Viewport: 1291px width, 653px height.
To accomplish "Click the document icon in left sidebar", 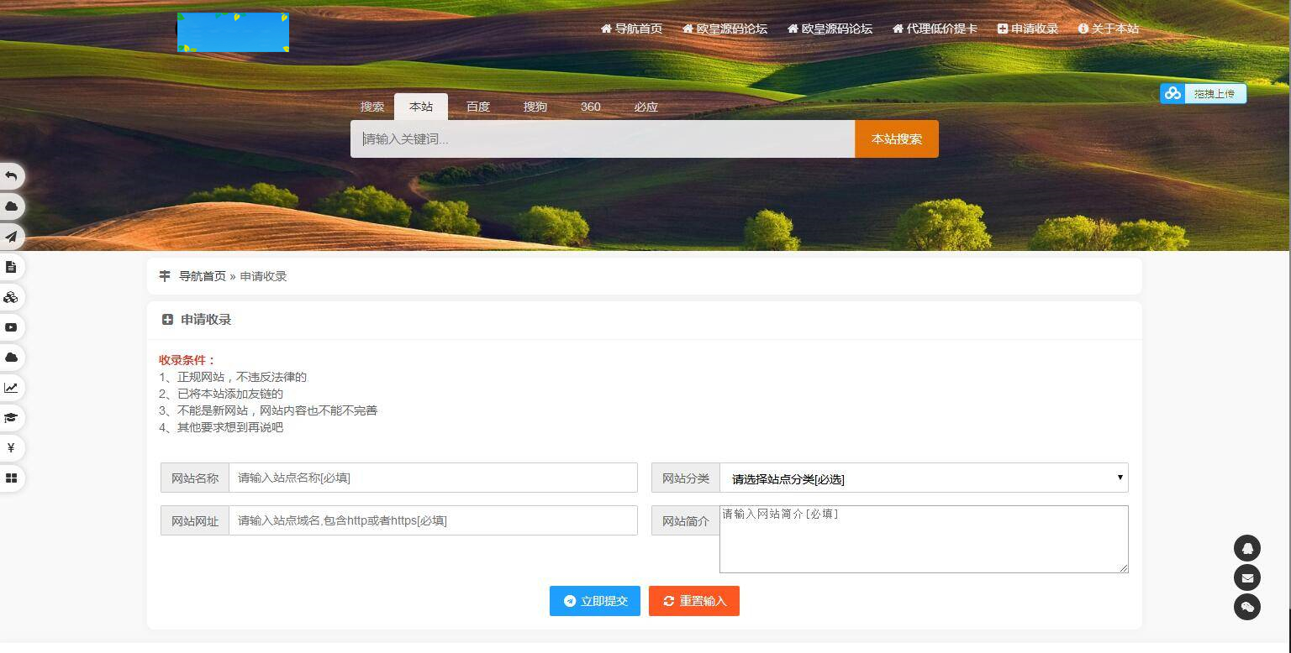I will (x=11, y=267).
